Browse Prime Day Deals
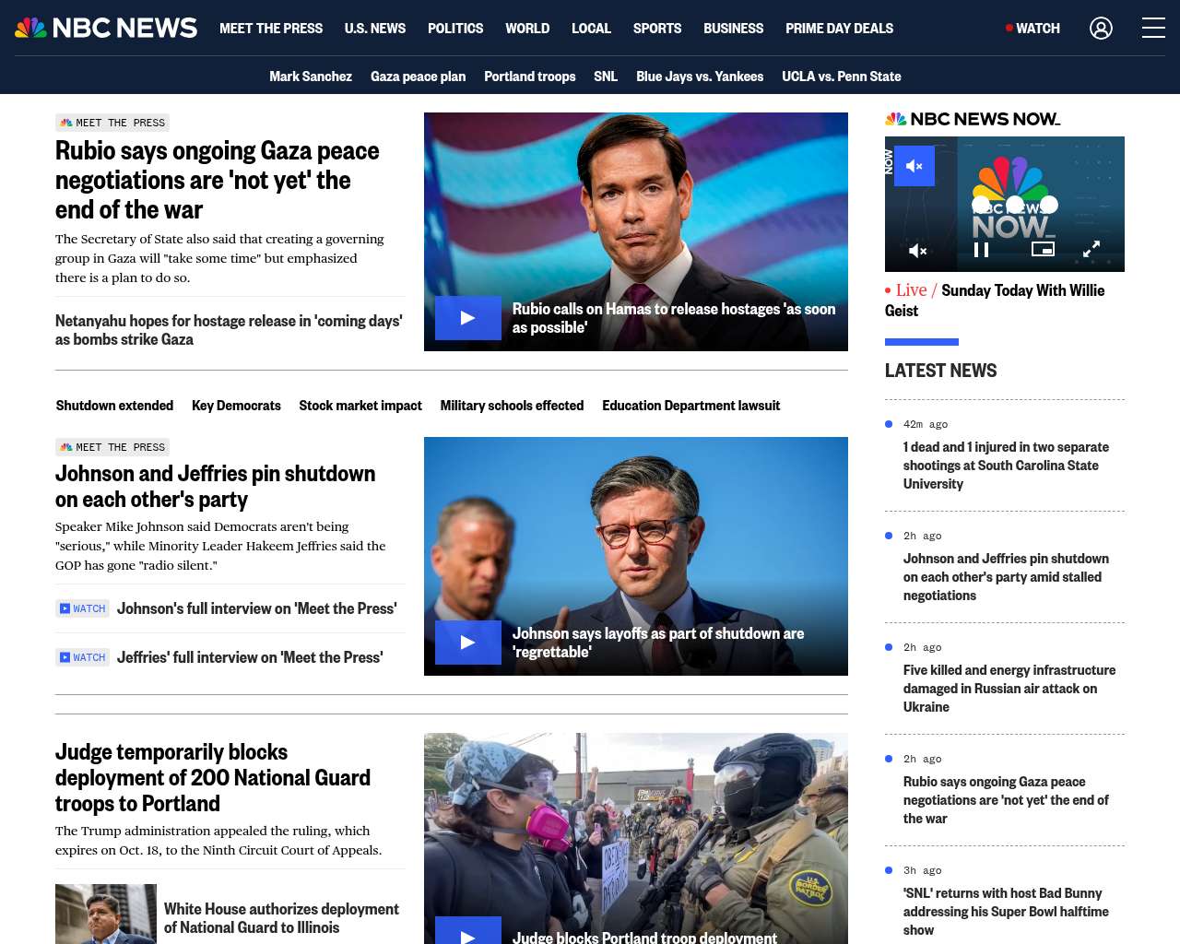The image size is (1180, 944). click(x=840, y=29)
